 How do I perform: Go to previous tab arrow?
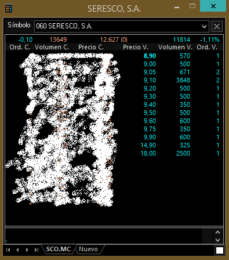[x=17, y=250]
